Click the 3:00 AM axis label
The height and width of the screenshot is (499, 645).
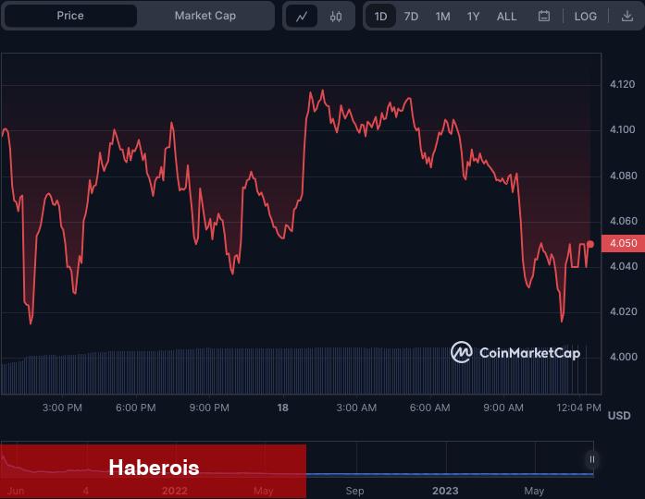(x=356, y=408)
